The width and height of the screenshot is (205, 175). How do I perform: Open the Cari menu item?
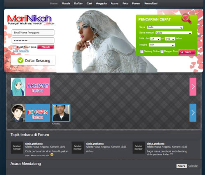[89, 3]
